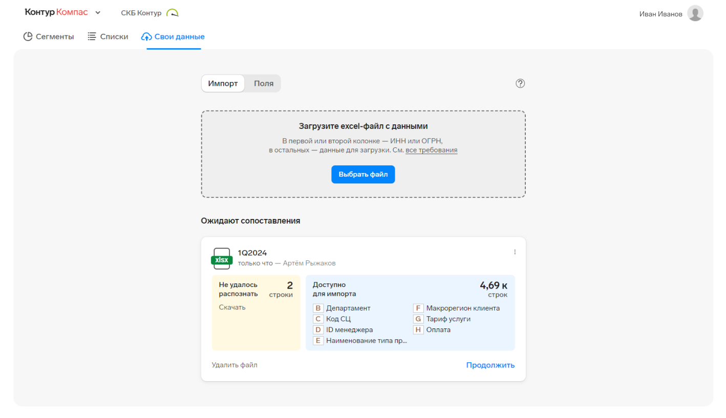
Task: Click Скачать for unrecognized rows
Action: pyautogui.click(x=232, y=307)
